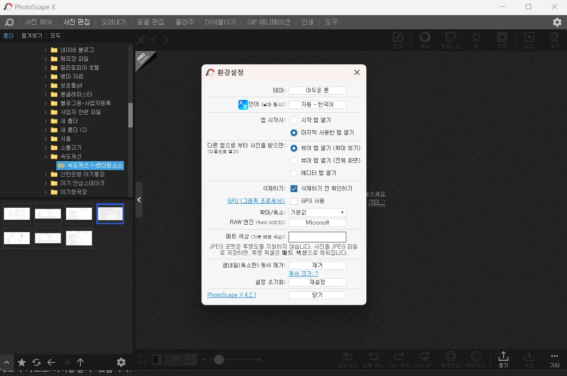Open the 확대/축소 기본값 dropdown

[x=317, y=212]
